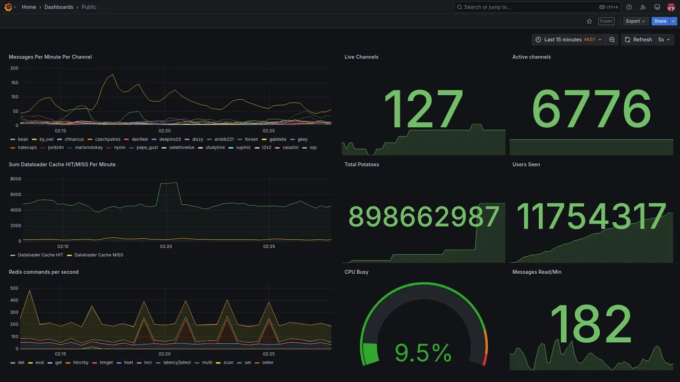
Task: Refresh the dashboard now
Action: (638, 40)
